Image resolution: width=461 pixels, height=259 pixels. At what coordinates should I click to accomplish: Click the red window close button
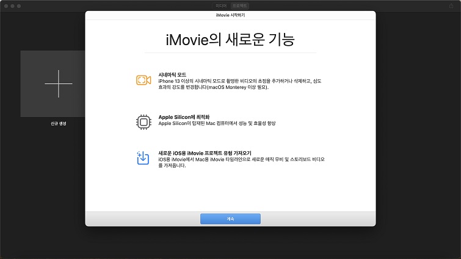click(x=5, y=5)
